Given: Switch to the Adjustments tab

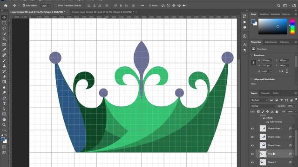Looking at the screenshot, I should (x=271, y=42).
